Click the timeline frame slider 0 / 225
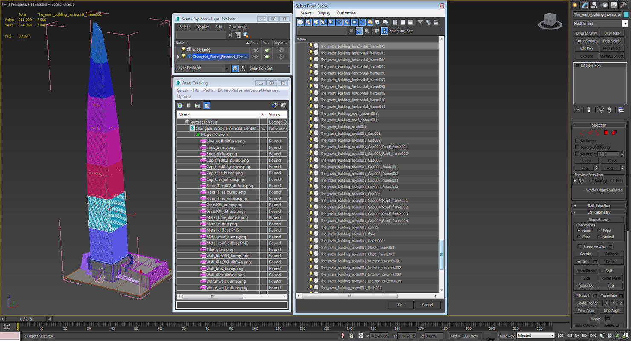Screen dimensions: 631x341 [26, 319]
